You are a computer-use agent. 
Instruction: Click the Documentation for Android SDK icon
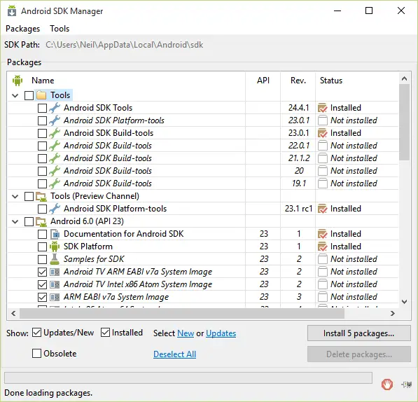coord(55,234)
